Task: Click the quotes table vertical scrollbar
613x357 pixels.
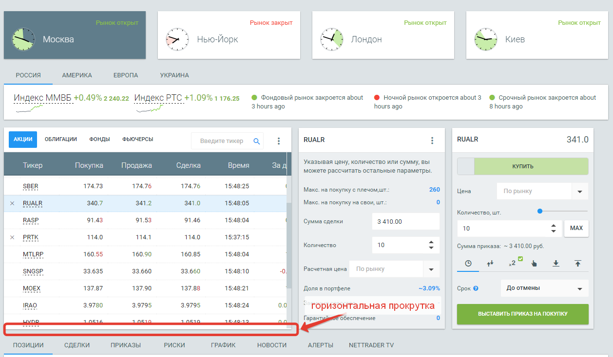Action: tap(288, 246)
